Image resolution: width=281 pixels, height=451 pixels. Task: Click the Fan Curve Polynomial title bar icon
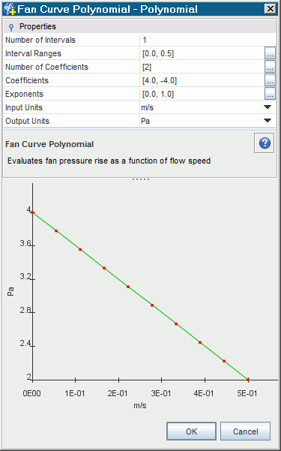tap(10, 9)
